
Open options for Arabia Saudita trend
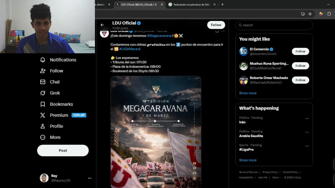[x=307, y=132]
